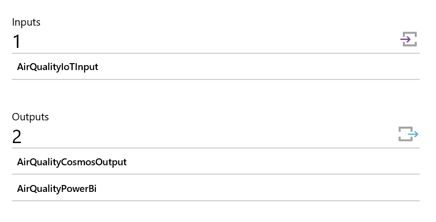The width and height of the screenshot is (436, 222).
Task: Add a new output via the Outputs icon
Action: point(408,134)
